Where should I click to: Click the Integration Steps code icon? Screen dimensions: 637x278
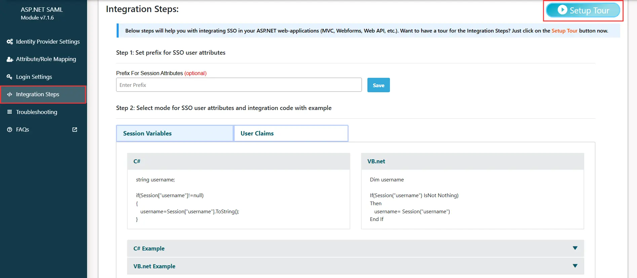[x=9, y=95]
